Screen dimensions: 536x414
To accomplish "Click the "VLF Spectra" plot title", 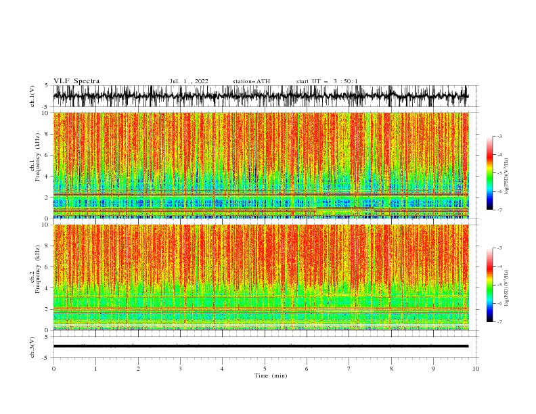I will [x=76, y=81].
